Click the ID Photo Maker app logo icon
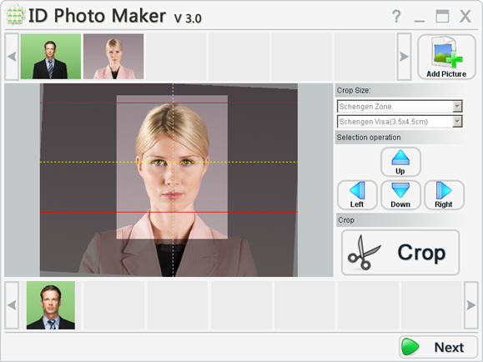This screenshot has height=362, width=483. (x=15, y=14)
